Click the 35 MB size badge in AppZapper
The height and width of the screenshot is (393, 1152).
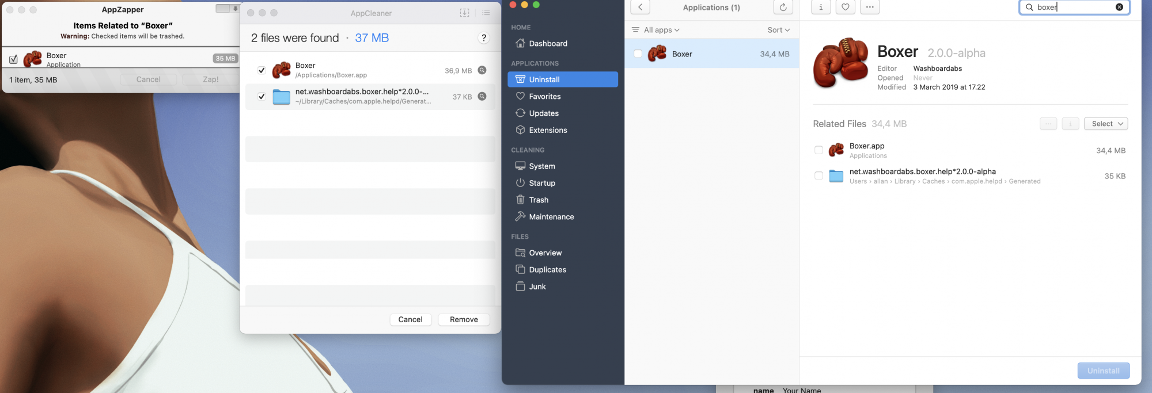pyautogui.click(x=225, y=58)
